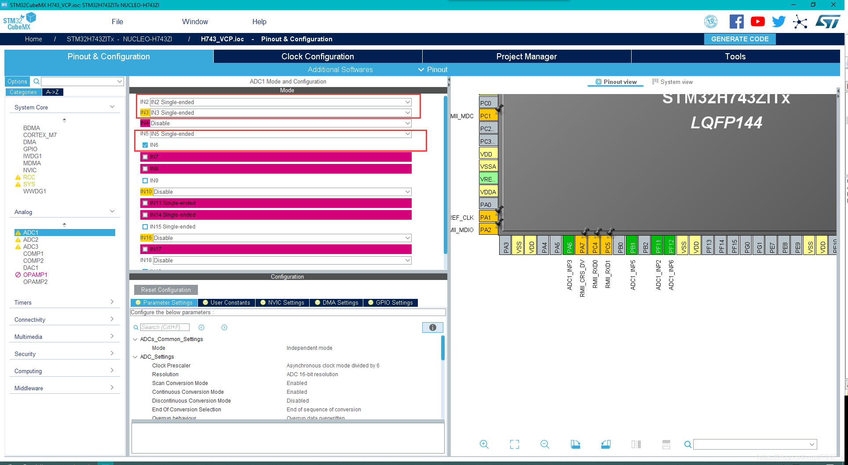848x465 pixels.
Task: Switch to System view
Action: coord(672,82)
